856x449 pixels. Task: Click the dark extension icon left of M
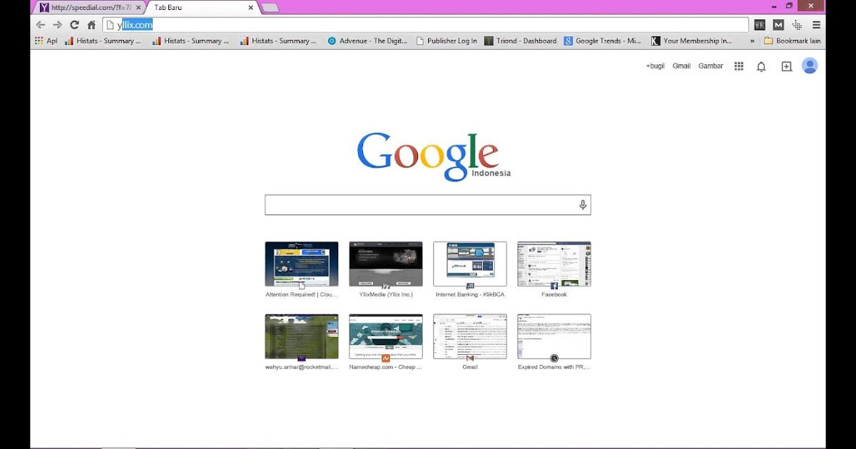coord(760,25)
